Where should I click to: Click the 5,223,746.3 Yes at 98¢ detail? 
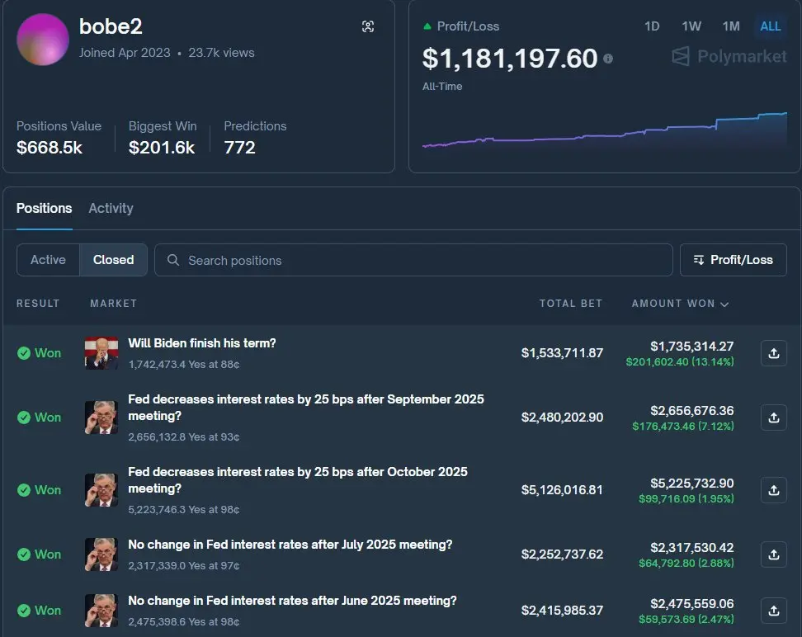184,510
